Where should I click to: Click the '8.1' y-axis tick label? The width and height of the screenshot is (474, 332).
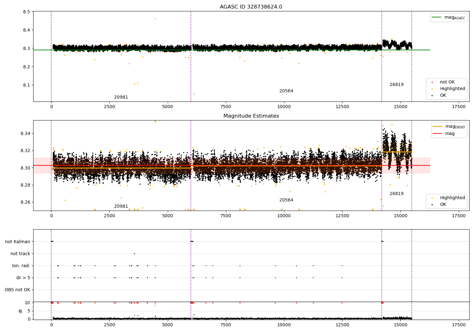[x=27, y=85]
